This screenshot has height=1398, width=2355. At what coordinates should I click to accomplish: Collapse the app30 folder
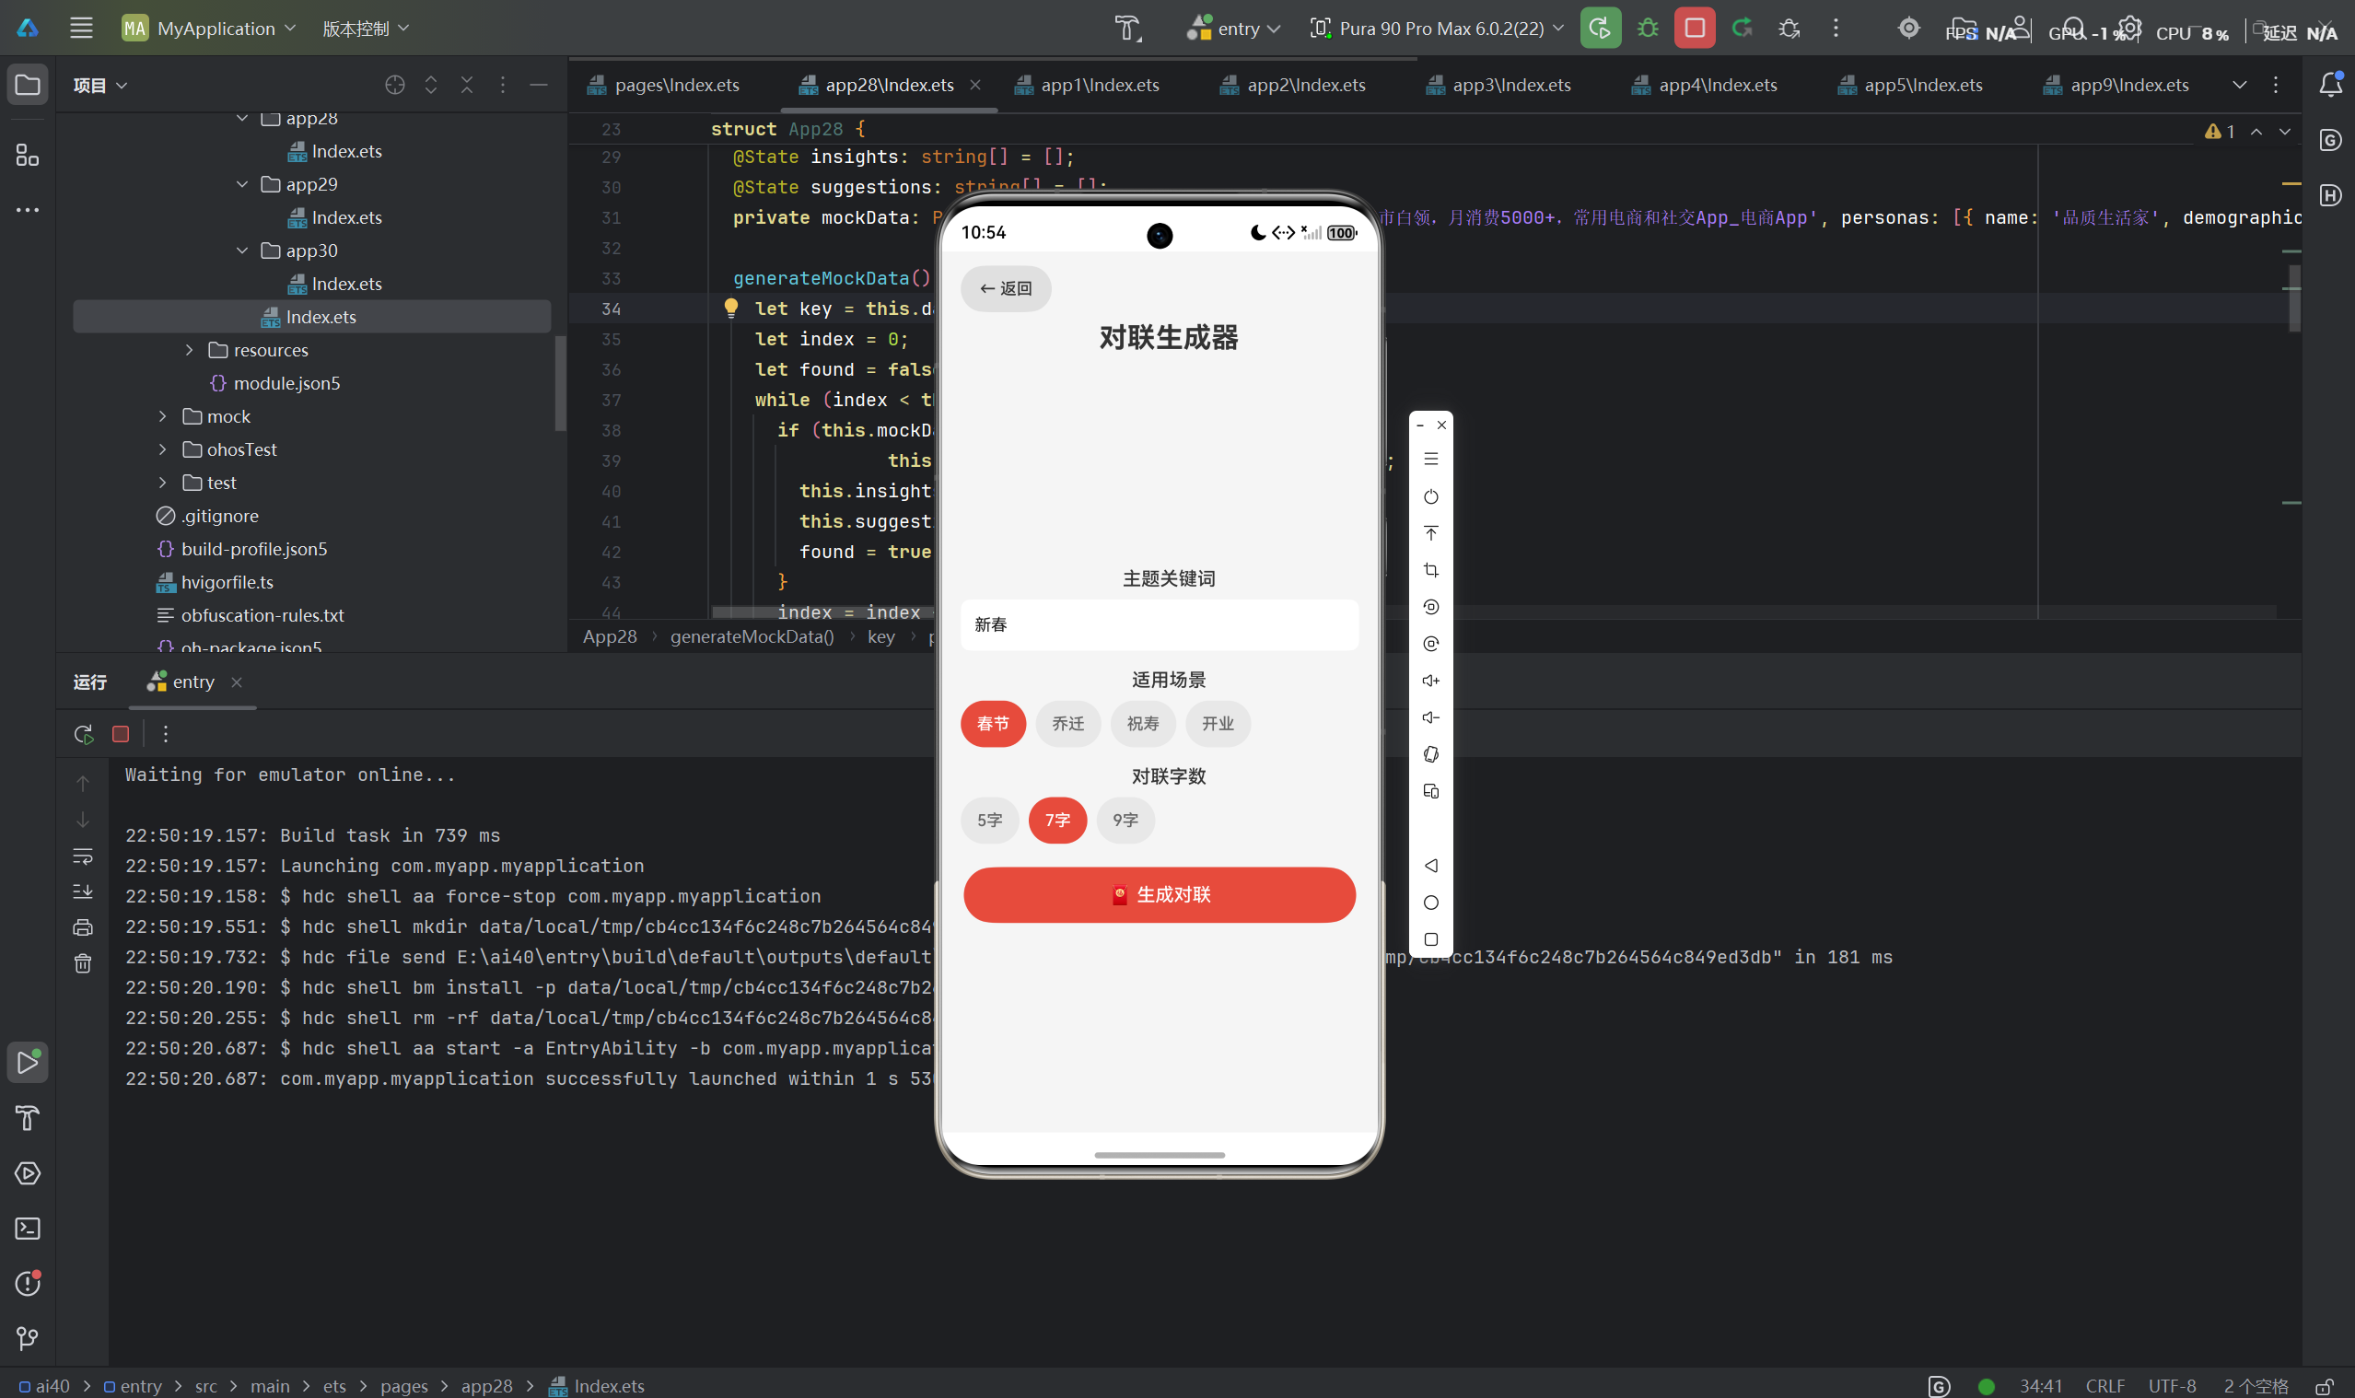coord(242,250)
